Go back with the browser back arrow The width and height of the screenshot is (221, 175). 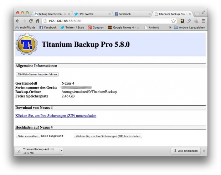17,21
